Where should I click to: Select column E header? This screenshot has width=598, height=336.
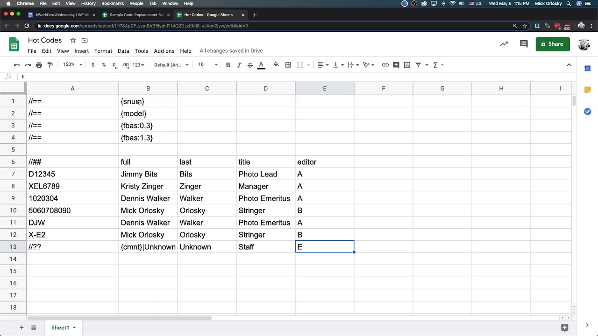325,88
